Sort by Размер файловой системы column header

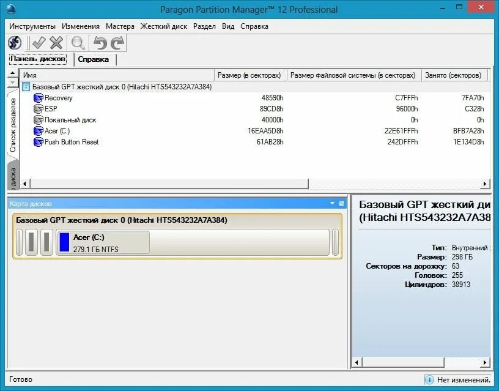355,75
